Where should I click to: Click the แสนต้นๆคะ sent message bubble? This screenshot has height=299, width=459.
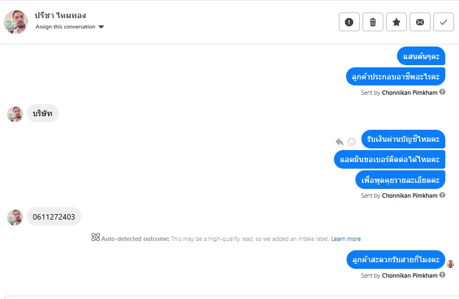[421, 56]
